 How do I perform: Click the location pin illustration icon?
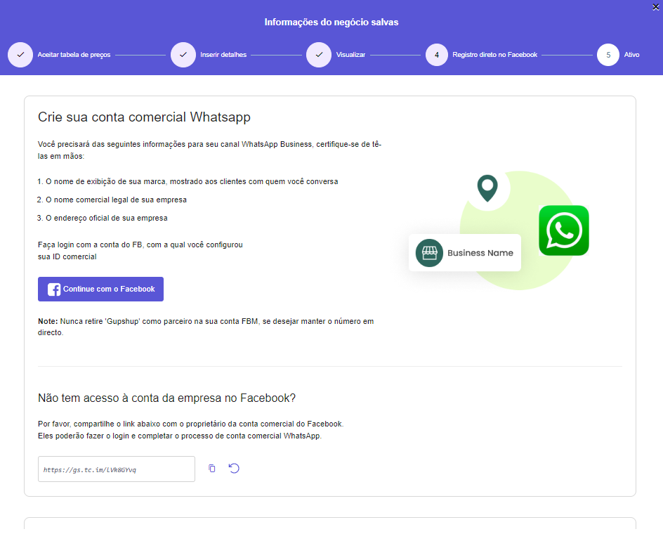pos(487,188)
